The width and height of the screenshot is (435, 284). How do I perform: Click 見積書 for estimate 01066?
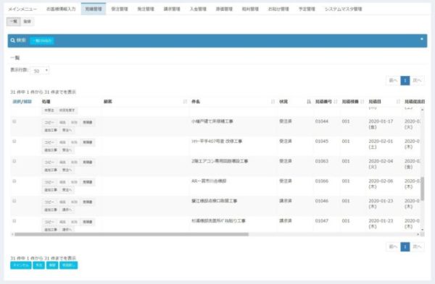point(88,182)
